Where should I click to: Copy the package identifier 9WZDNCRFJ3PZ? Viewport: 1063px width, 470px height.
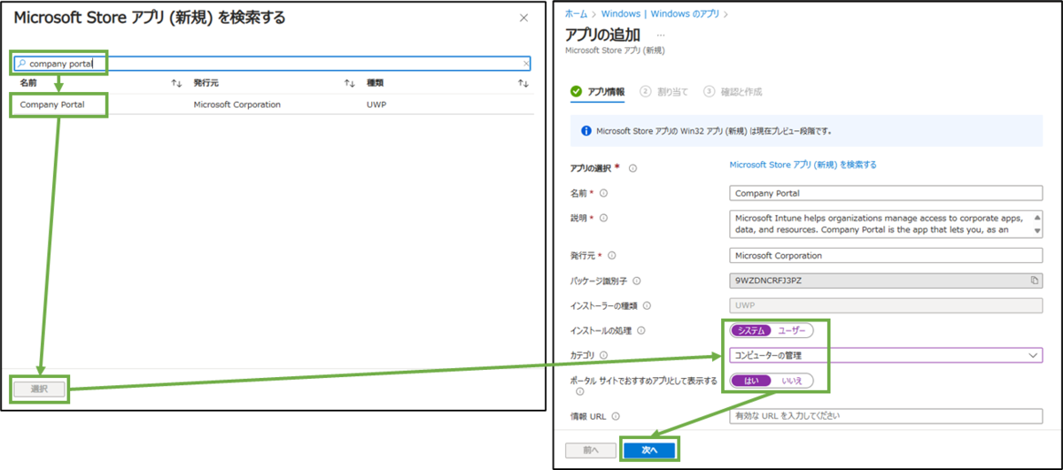click(x=1034, y=281)
